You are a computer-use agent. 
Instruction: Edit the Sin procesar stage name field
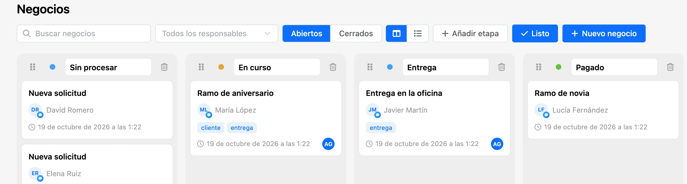click(108, 67)
